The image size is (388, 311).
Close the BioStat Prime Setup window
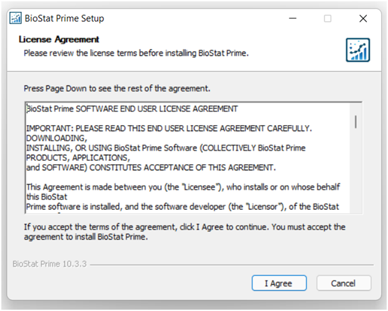[363, 19]
